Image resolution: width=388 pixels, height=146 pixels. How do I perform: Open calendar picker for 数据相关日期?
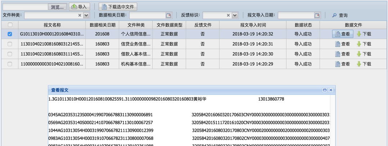click(168, 15)
